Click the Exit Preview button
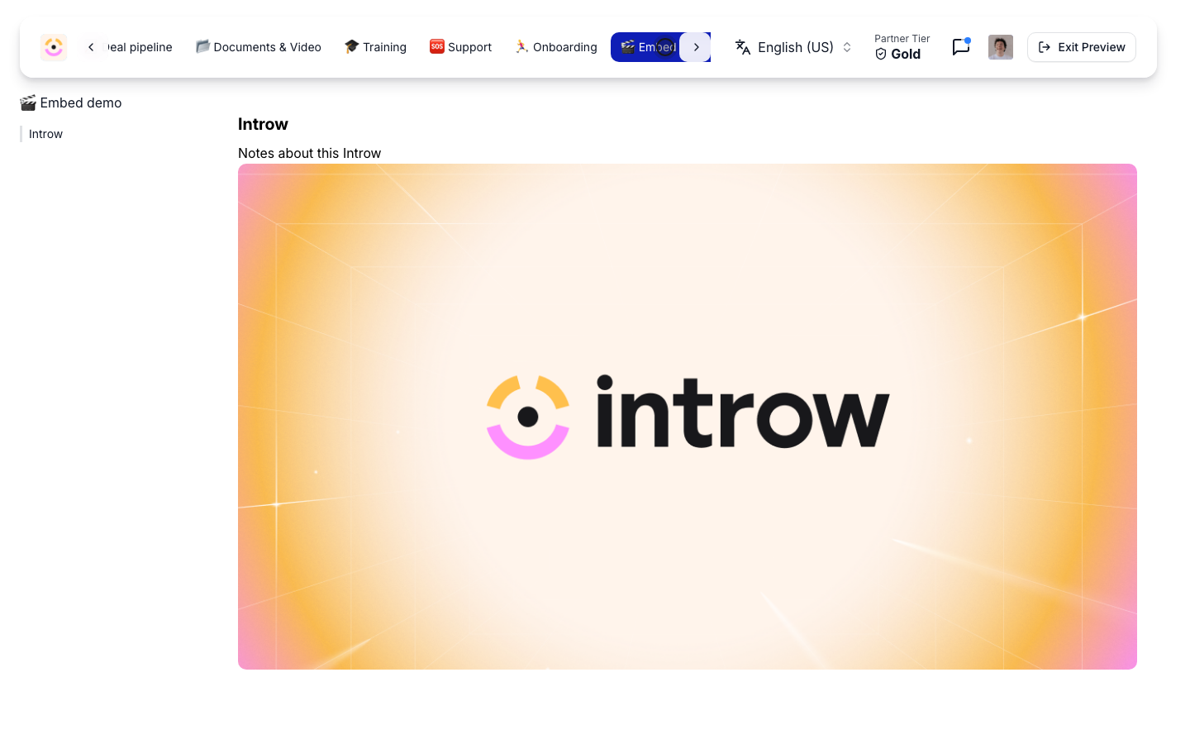The image size is (1190, 744). [1082, 47]
